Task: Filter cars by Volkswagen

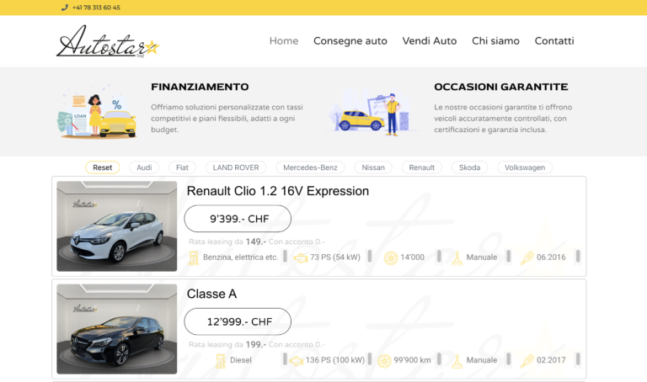Action: (525, 167)
